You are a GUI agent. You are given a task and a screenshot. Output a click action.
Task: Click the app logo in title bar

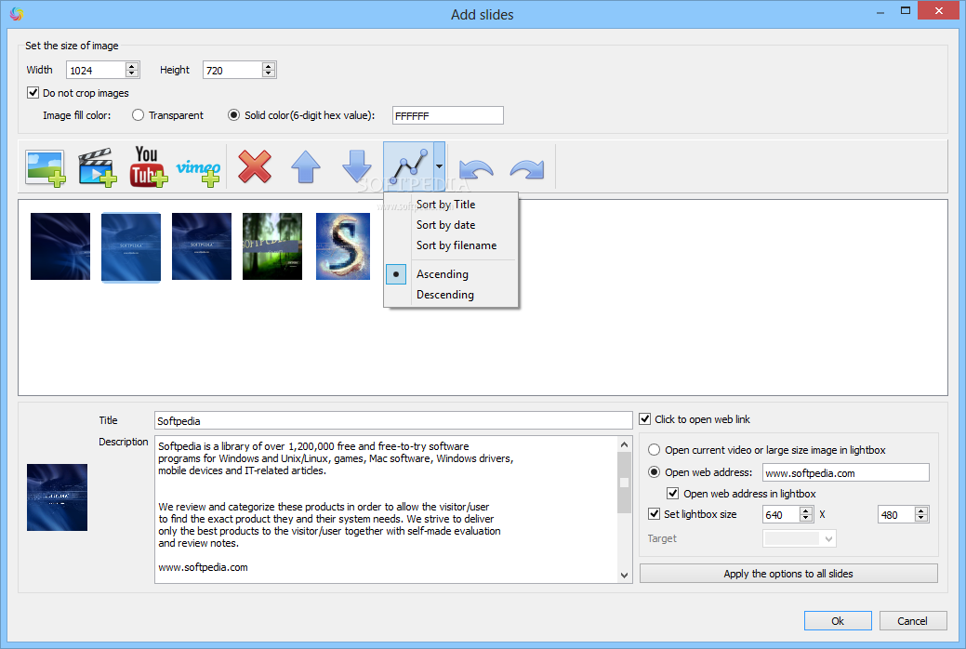(x=17, y=14)
